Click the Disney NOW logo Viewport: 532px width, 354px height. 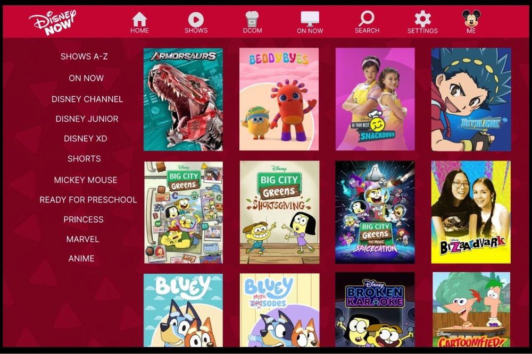(x=53, y=22)
